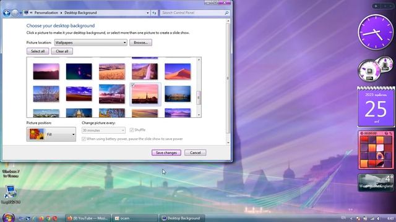The image size is (396, 222).
Task: Go back with the blue Back arrow
Action: 7,12
